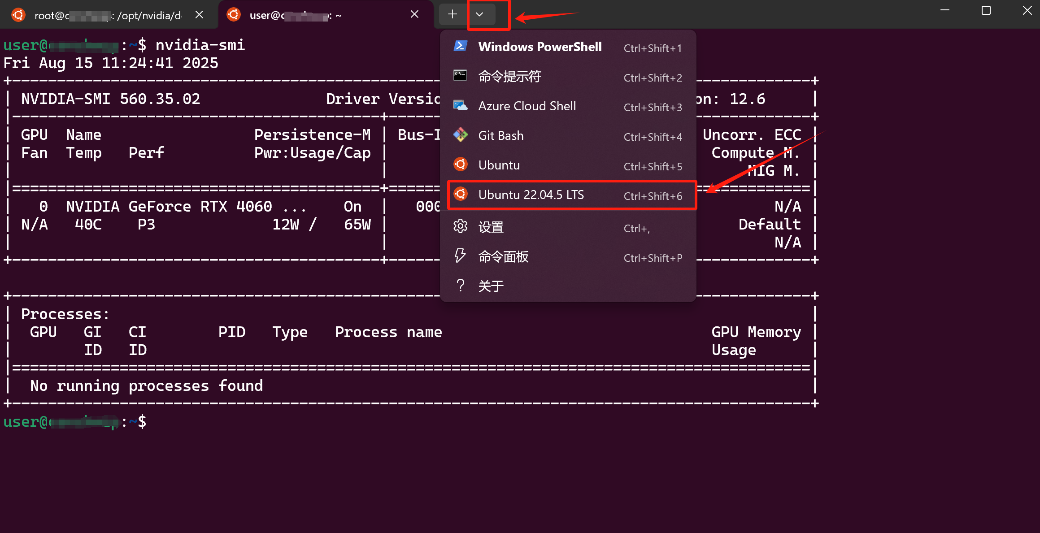Select the Windows PowerShell profile icon

(460, 46)
